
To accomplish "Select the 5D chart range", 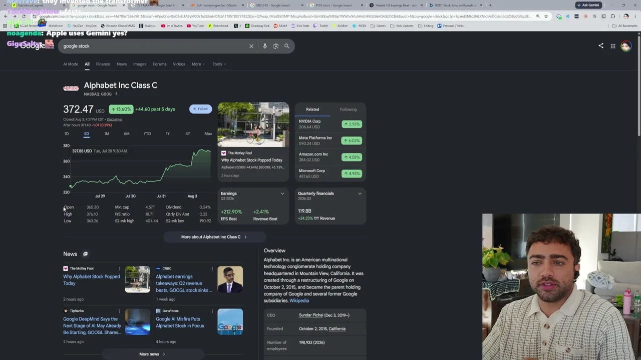I will [87, 133].
